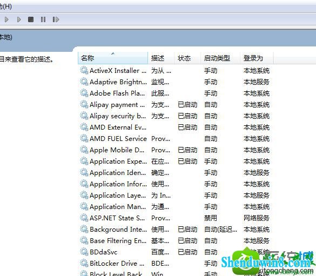Click 网络服务 logon for ASP.NET State
This screenshot has height=276, width=316.
(257, 218)
